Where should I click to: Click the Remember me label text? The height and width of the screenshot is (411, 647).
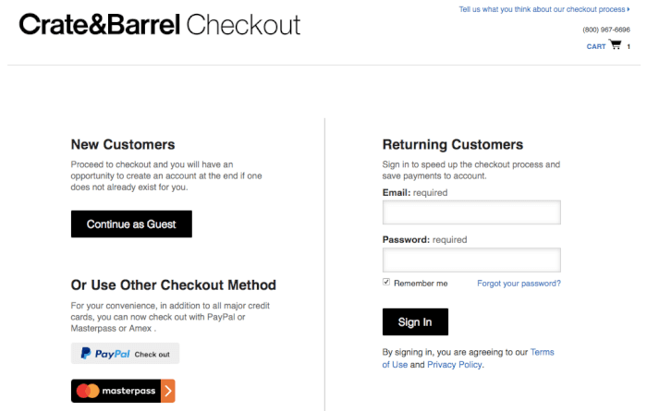tap(421, 284)
